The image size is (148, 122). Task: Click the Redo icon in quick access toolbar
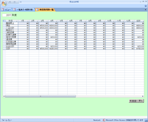(x=14, y=2)
